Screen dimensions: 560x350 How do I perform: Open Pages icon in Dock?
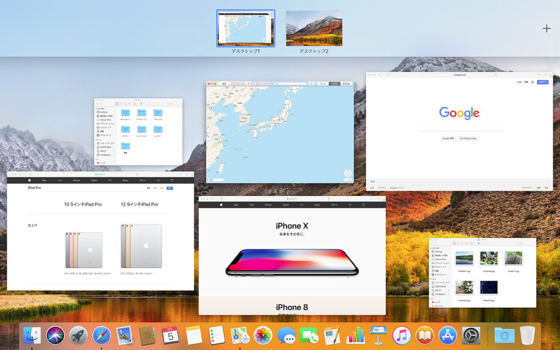tap(332, 335)
